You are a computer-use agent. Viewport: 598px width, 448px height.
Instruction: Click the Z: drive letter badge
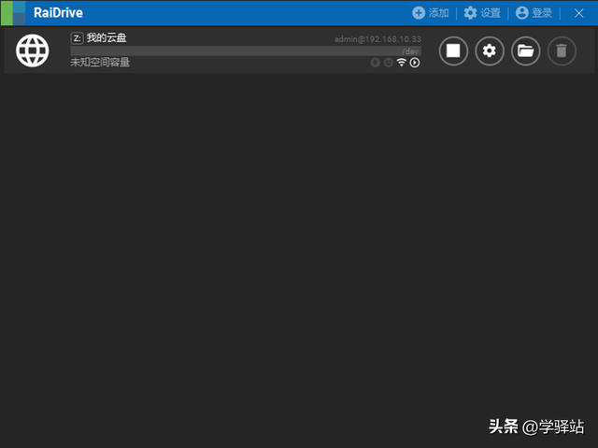coord(77,38)
